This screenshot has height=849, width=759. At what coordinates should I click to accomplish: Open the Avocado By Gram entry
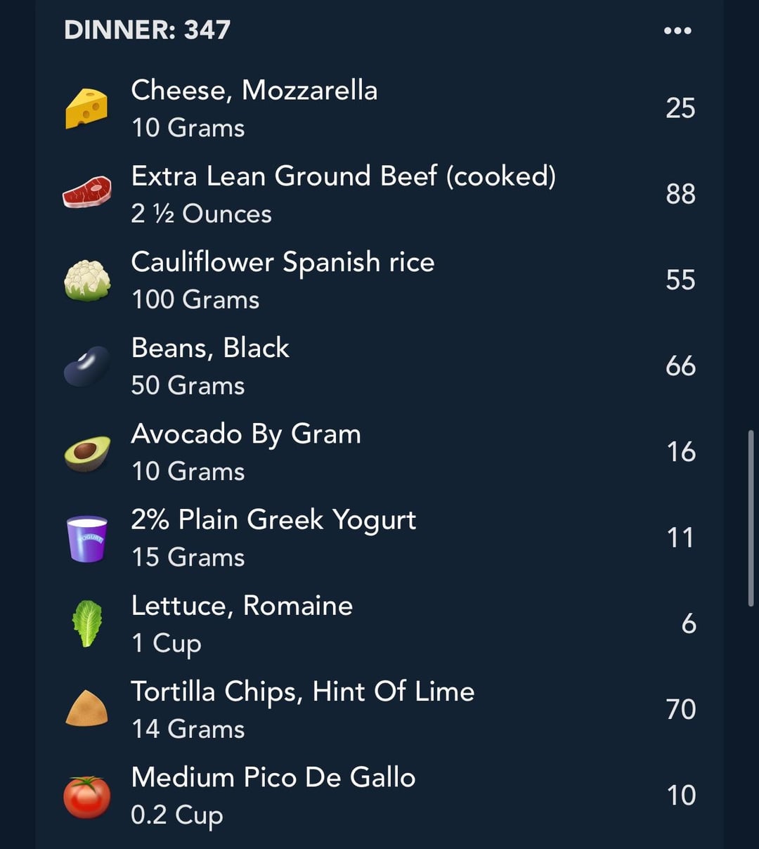coord(379,452)
